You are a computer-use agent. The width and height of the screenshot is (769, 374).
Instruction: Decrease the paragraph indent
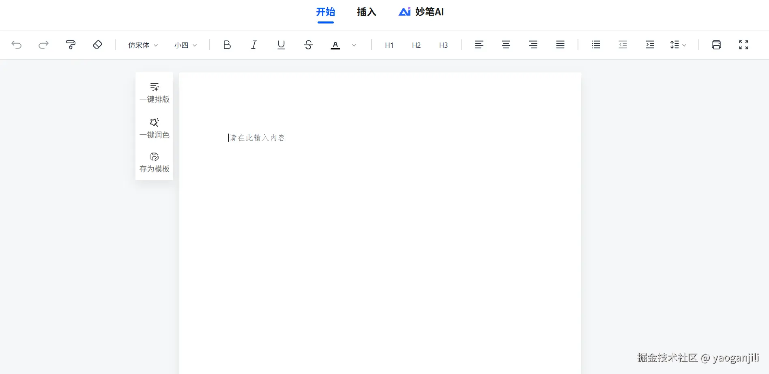coord(623,45)
